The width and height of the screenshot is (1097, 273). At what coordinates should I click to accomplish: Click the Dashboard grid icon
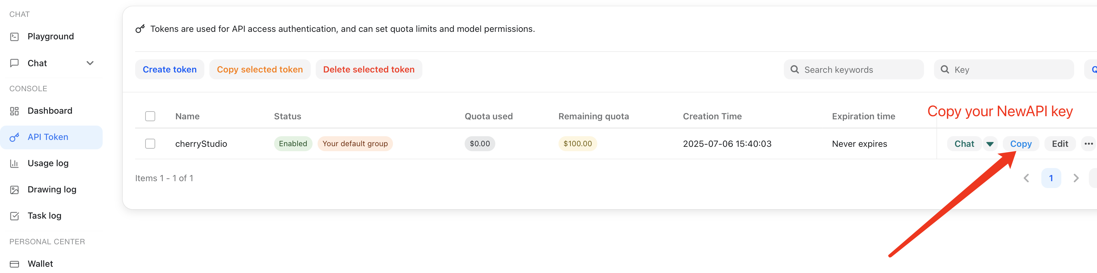14,112
